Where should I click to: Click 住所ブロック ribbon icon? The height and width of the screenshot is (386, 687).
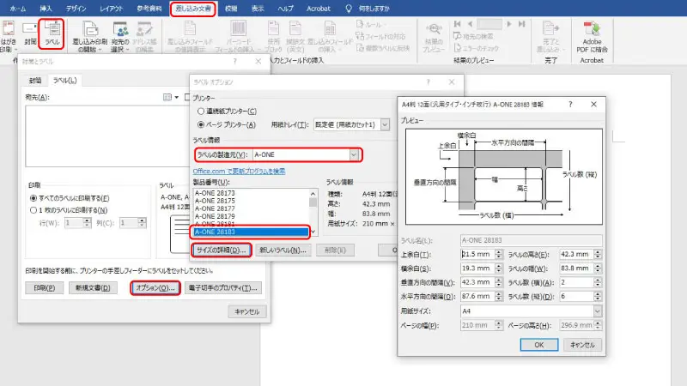(273, 36)
